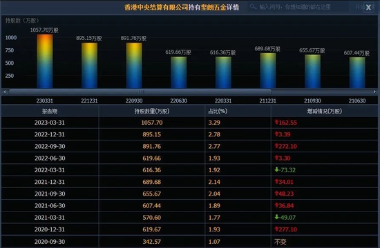Image resolution: width=380 pixels, height=248 pixels.
Task: Click the 2021-06-30 report date cell
Action: [x=50, y=205]
